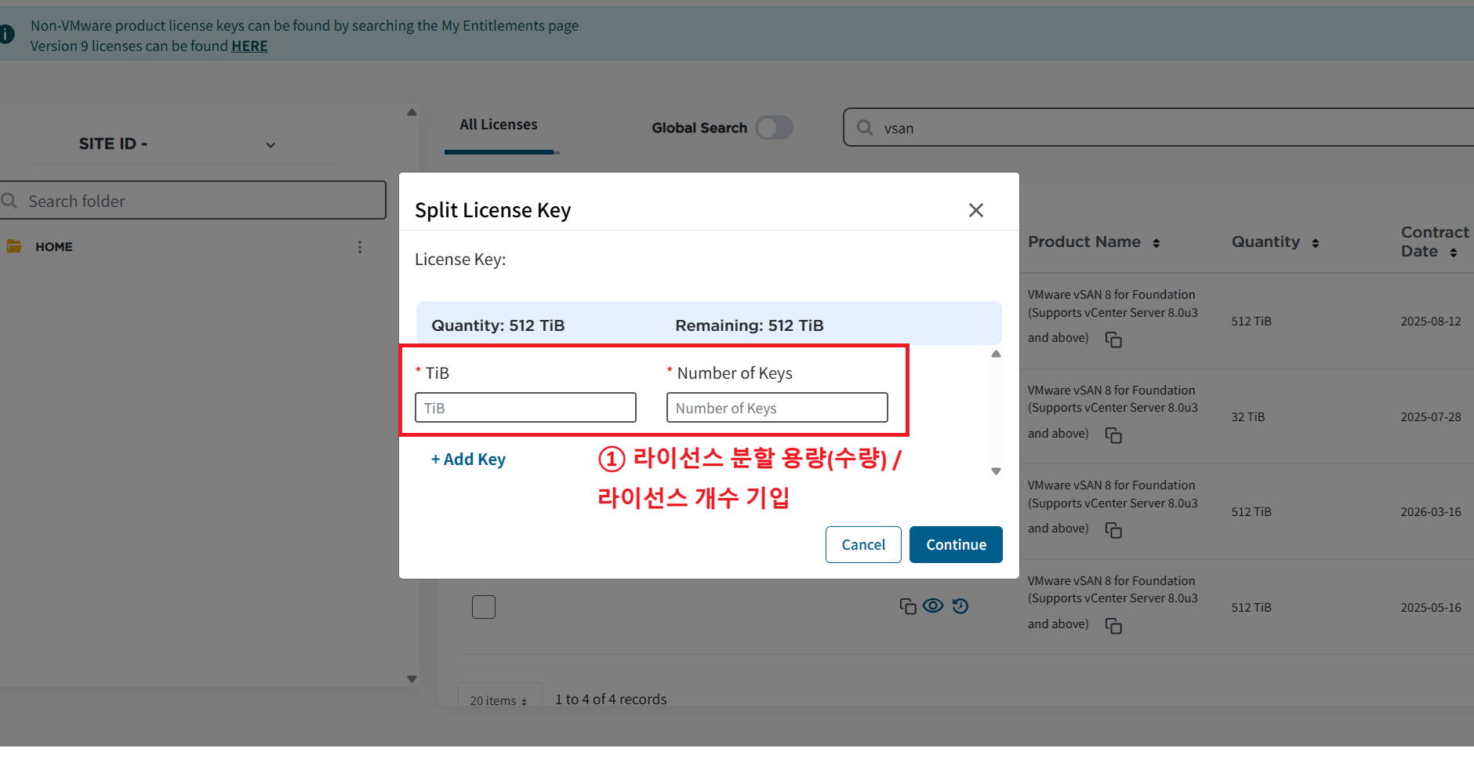This screenshot has height=774, width=1474.
Task: Copy product name of the 2026-03-16 license
Action: tap(1113, 531)
